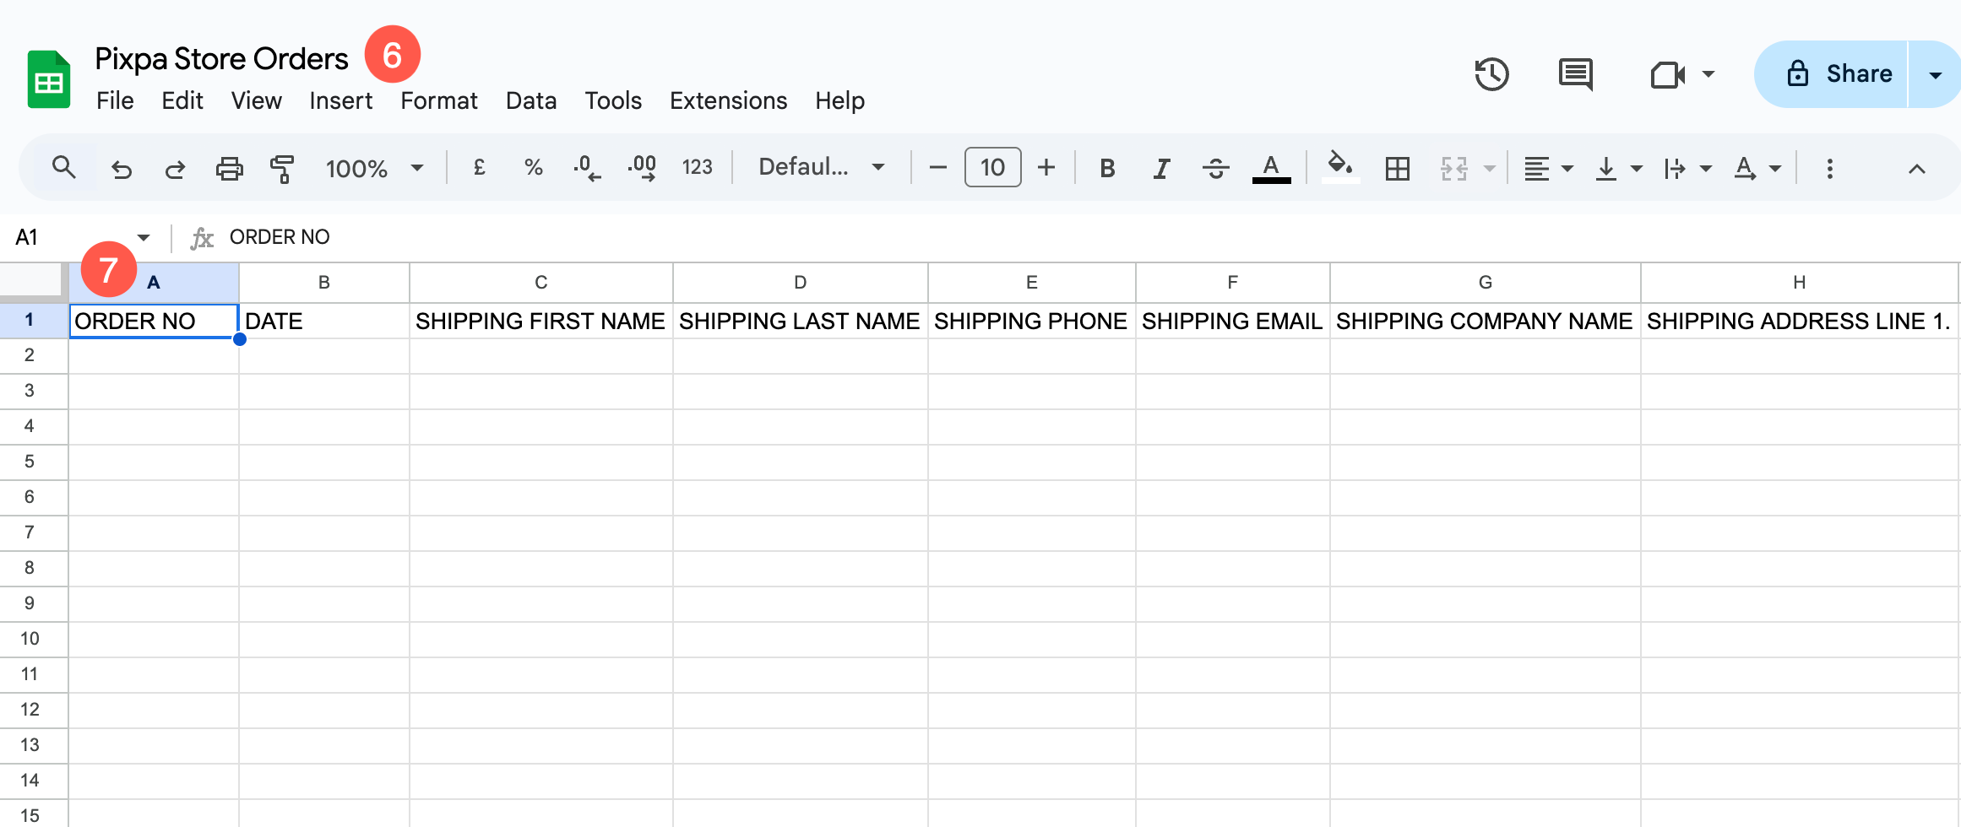The height and width of the screenshot is (827, 1961).
Task: Expand the name box dropdown arrow
Action: click(144, 237)
